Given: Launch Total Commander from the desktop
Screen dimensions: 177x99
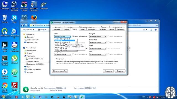Looking at the screenshot, I should 14,47.
